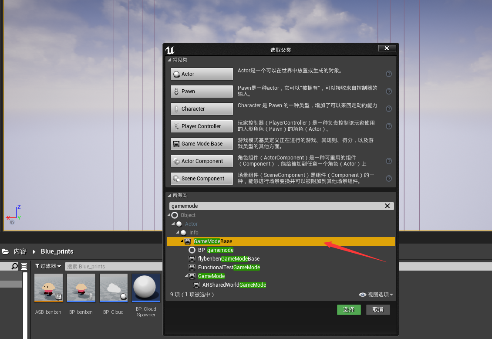Click the 搜索 Blue_prints search box
The image size is (492, 339).
point(114,267)
